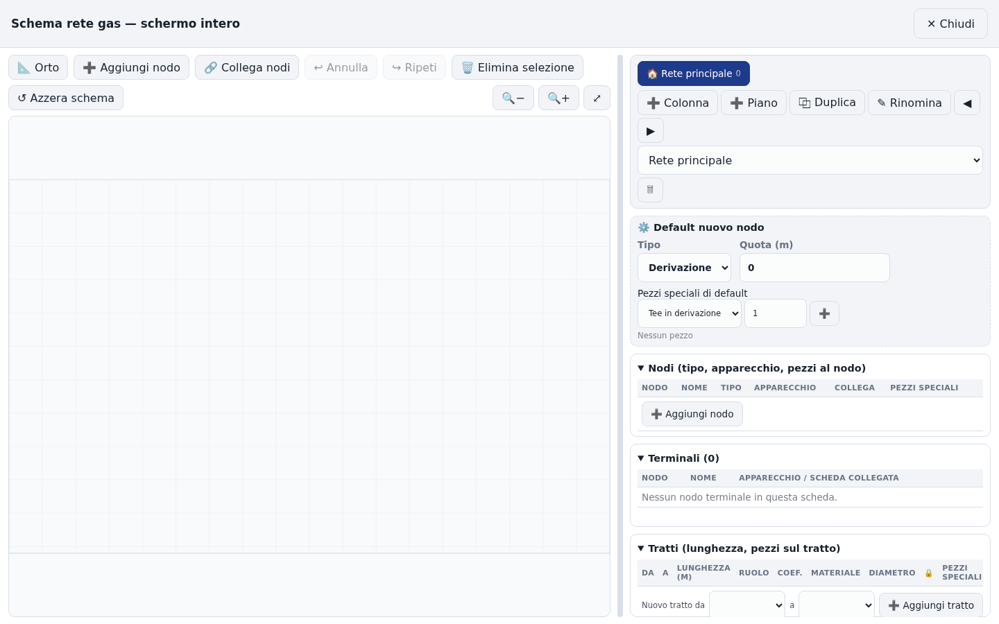Image resolution: width=999 pixels, height=624 pixels.
Task: Click the Quota (m) input field
Action: pyautogui.click(x=814, y=268)
